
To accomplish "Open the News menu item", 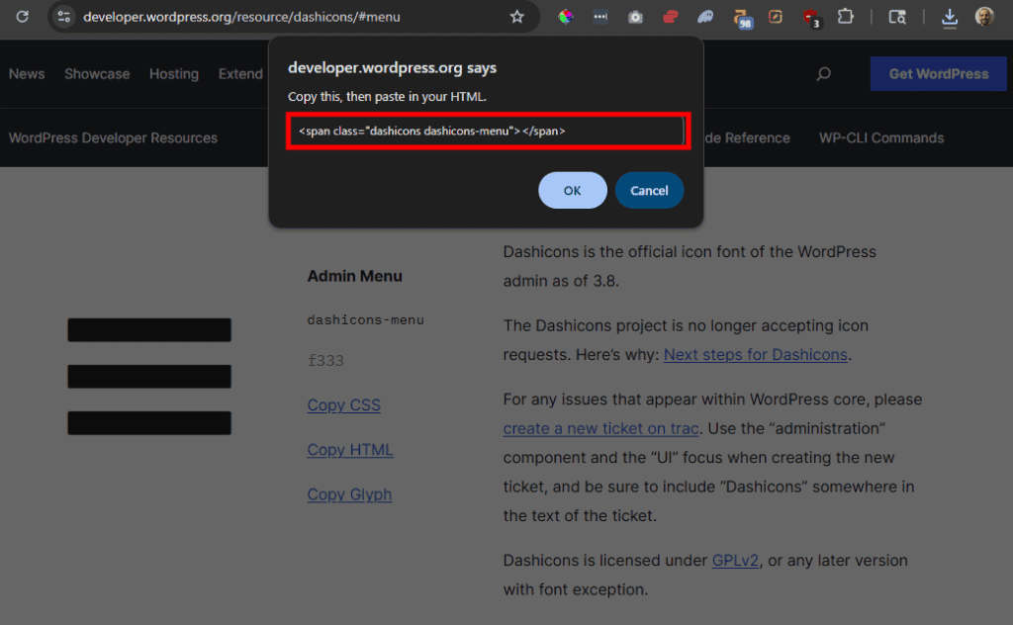I will point(27,74).
